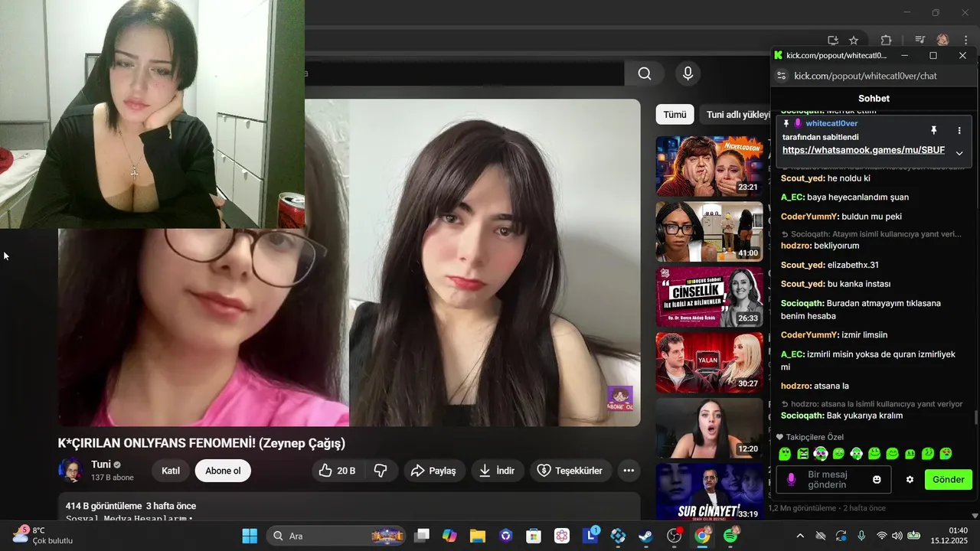The image size is (980, 551).
Task: Click hodzro username in 'bekliyoırum' message
Action: pyautogui.click(x=796, y=246)
